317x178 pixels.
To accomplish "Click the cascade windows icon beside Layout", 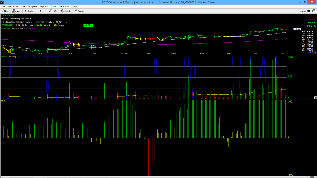I will click(x=314, y=11).
